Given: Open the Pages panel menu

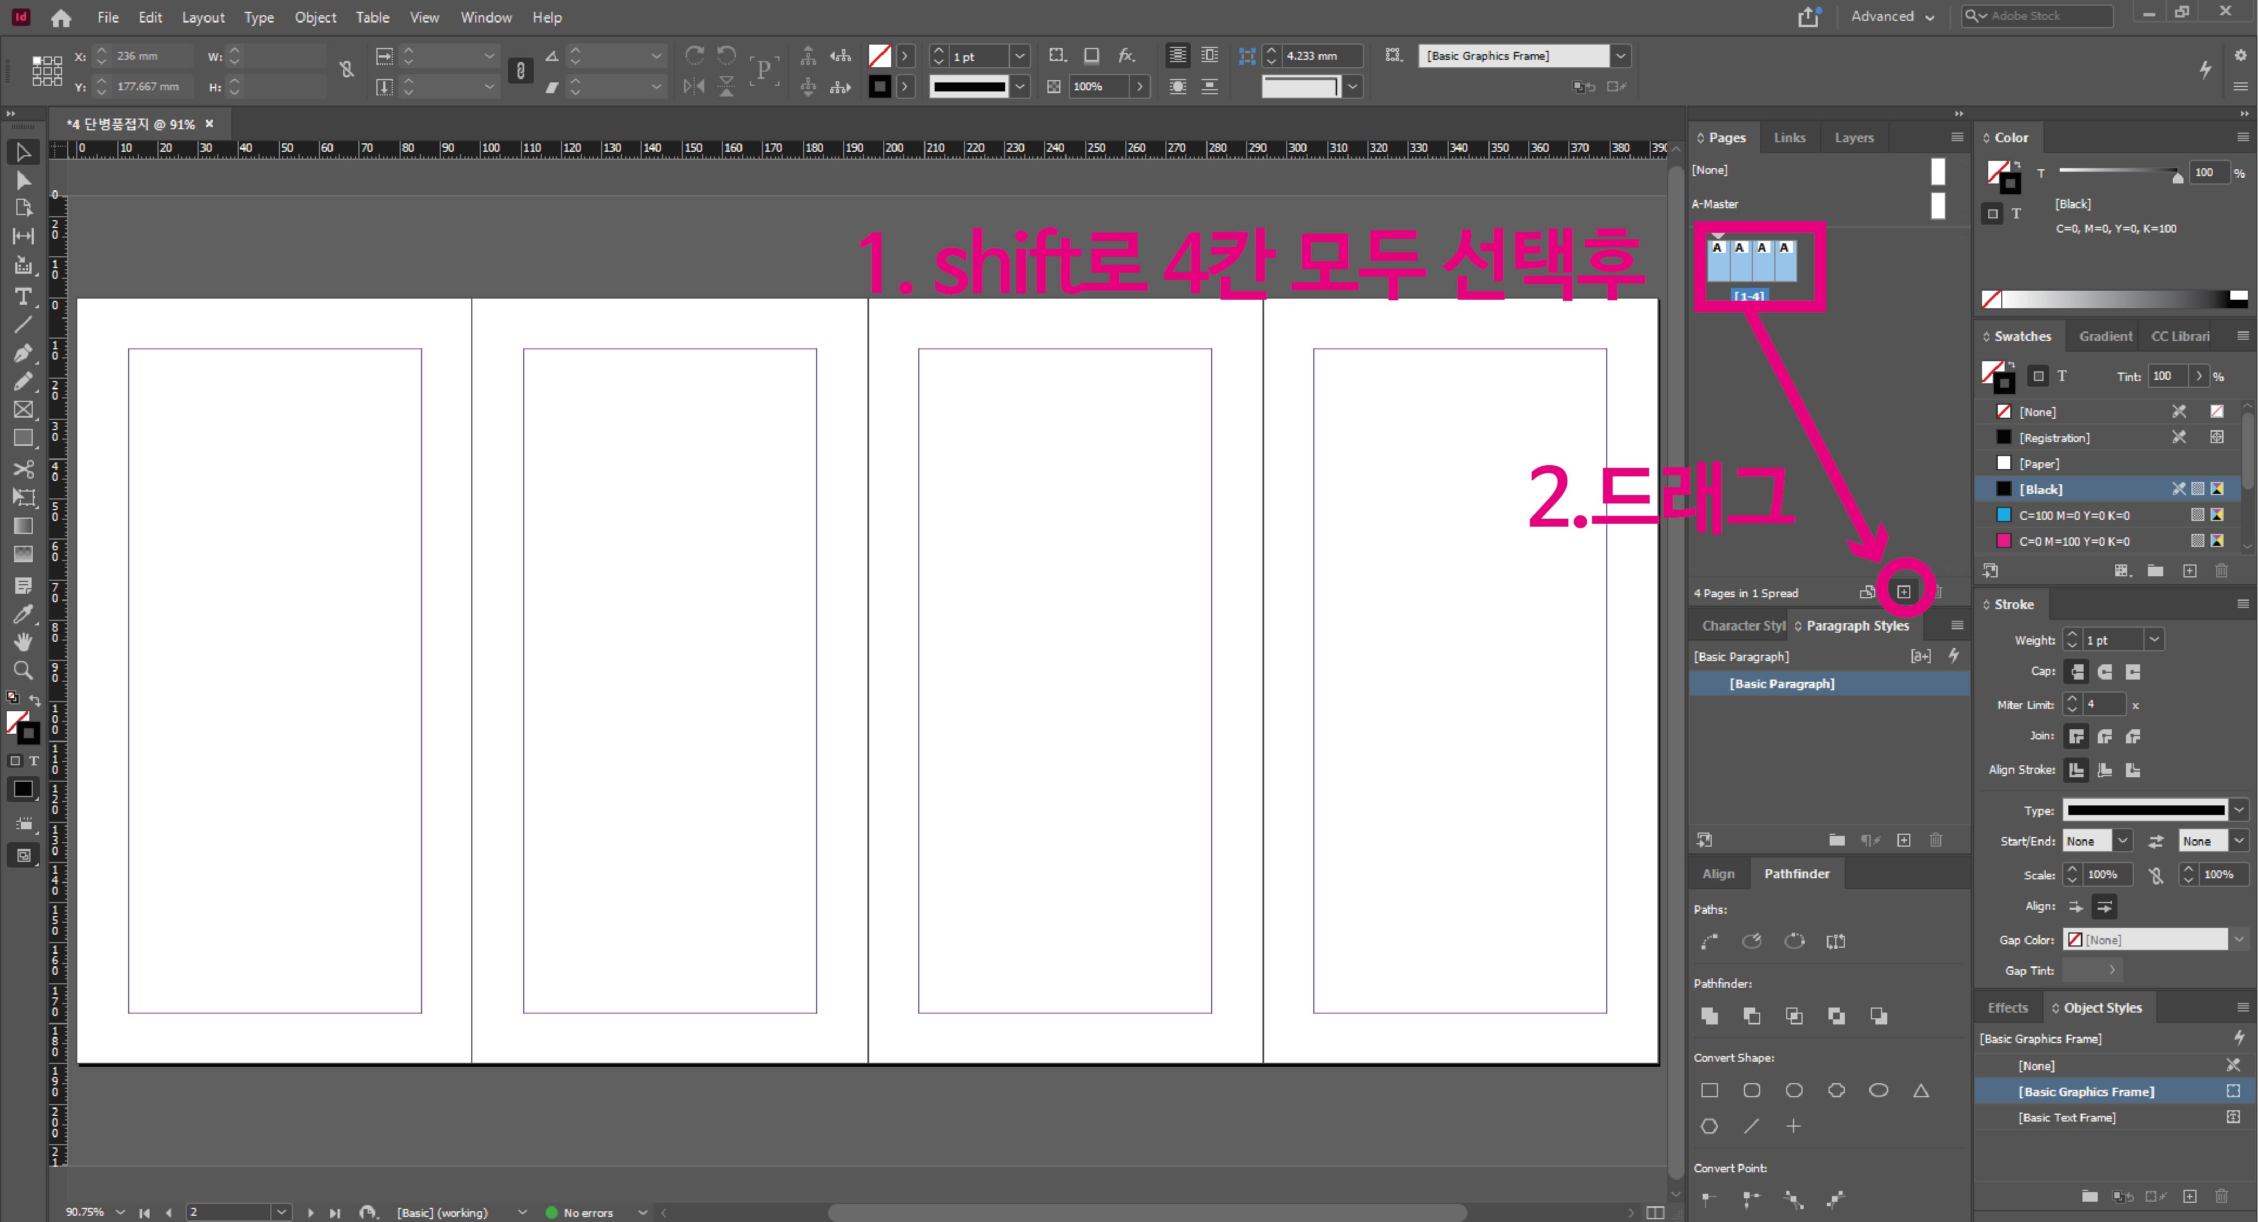Looking at the screenshot, I should coord(1957,137).
